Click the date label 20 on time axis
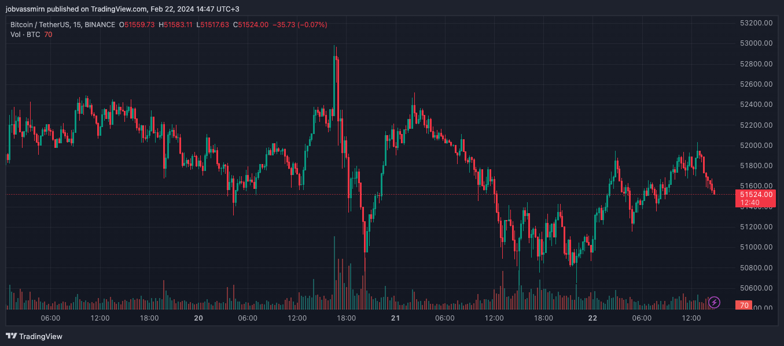 tap(198, 318)
